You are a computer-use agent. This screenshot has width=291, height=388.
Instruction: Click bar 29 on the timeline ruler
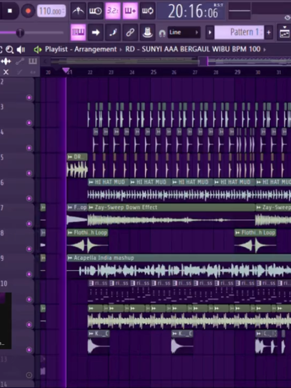pyautogui.click(x=237, y=72)
